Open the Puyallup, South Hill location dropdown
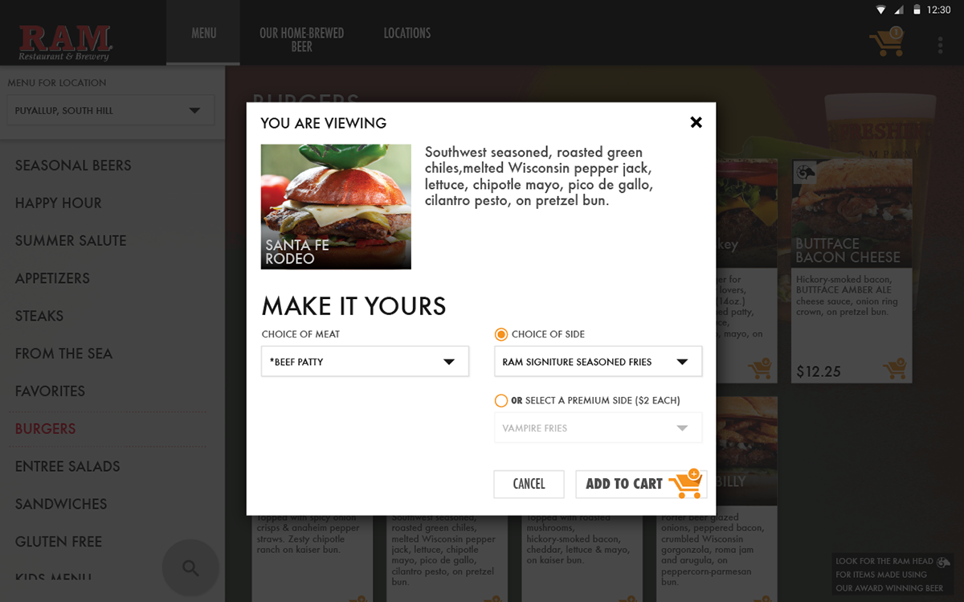 110,110
